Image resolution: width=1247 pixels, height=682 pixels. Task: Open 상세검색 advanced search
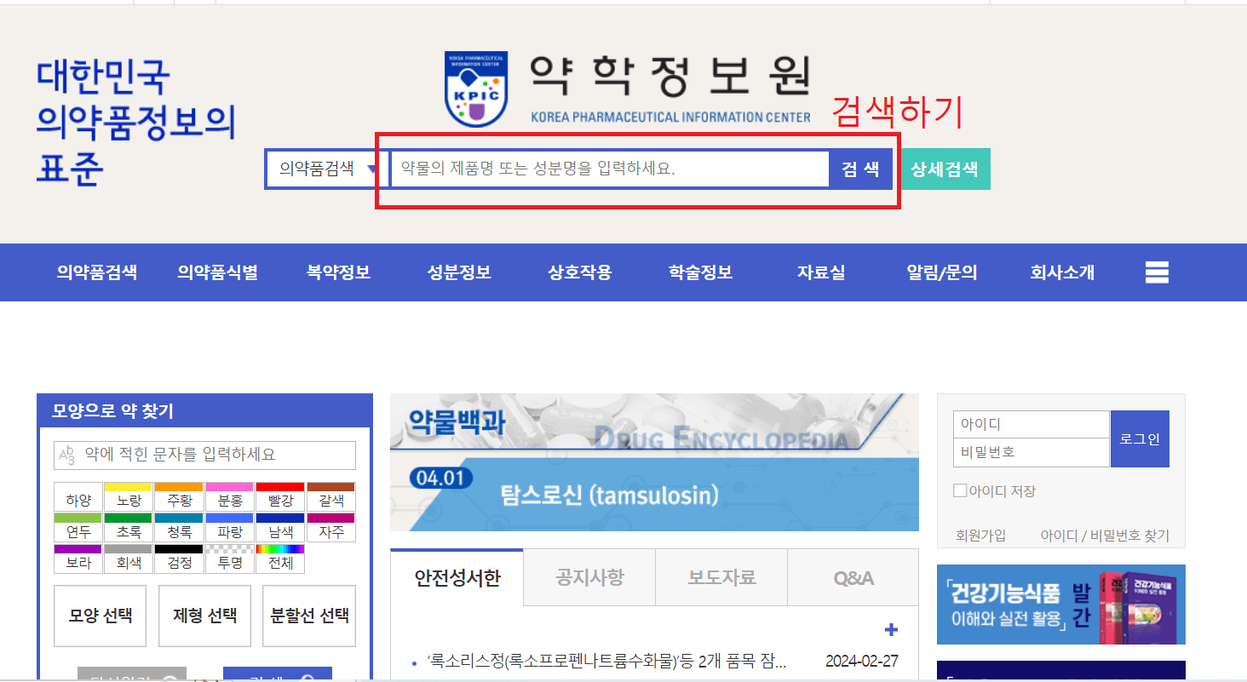[x=945, y=169]
